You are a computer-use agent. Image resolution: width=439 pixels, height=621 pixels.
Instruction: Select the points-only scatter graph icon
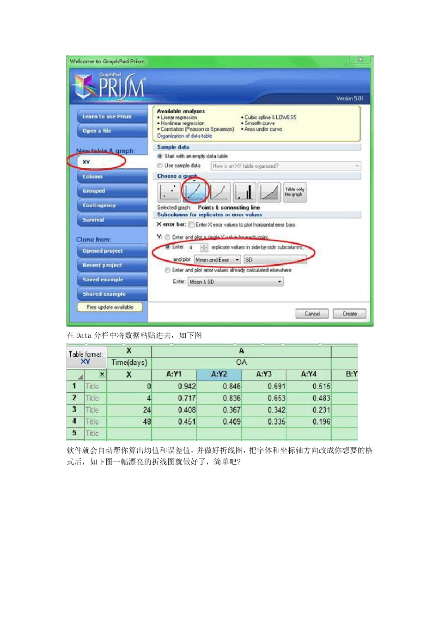(x=169, y=192)
